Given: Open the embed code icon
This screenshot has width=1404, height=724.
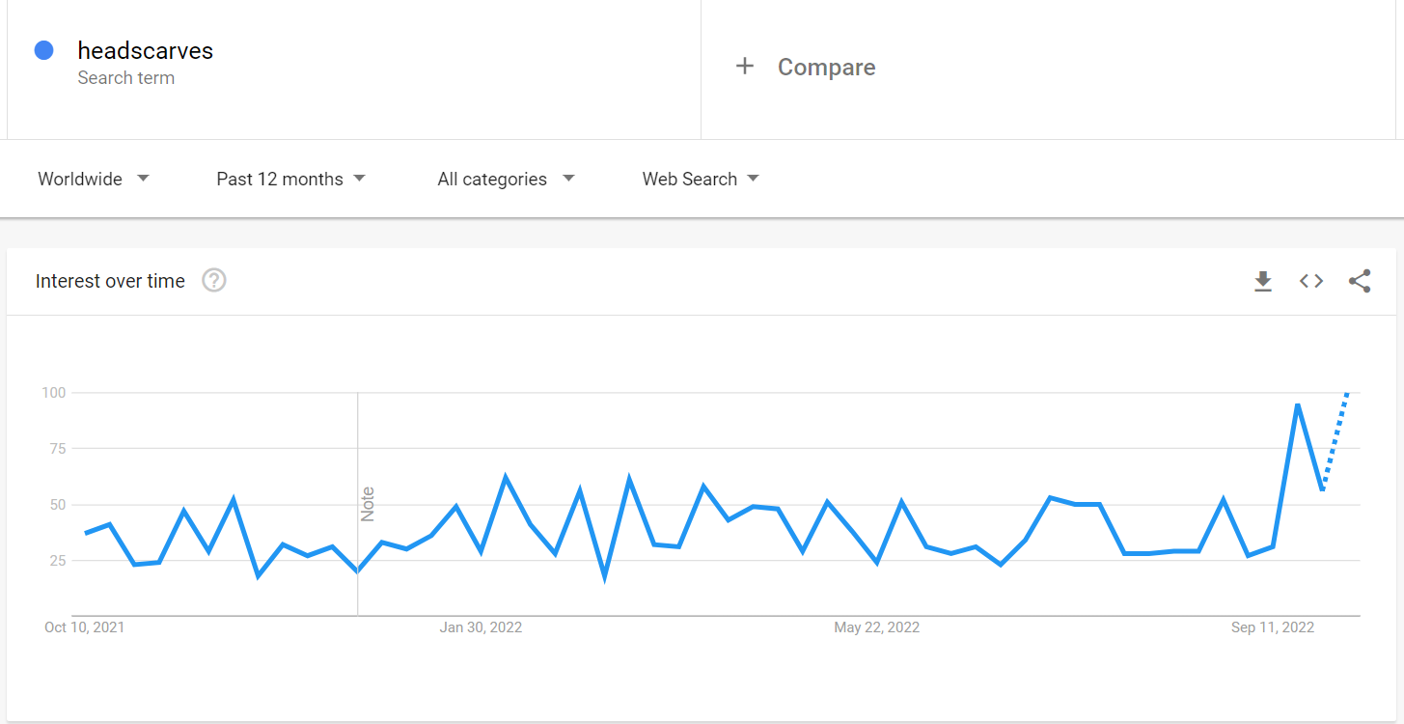Looking at the screenshot, I should pyautogui.click(x=1310, y=281).
